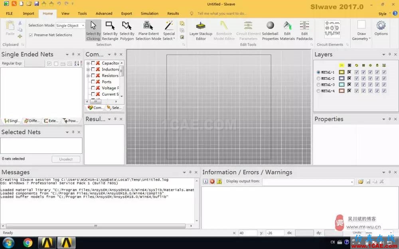Show warning messages icon
This screenshot has height=249, width=399.
tap(219, 181)
